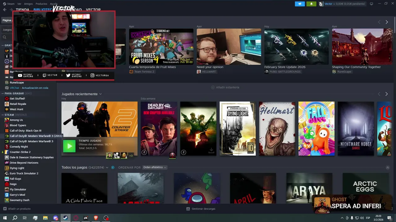The width and height of the screenshot is (396, 222).
Task: Open the Arctic Eggs game tile
Action: [x=365, y=188]
